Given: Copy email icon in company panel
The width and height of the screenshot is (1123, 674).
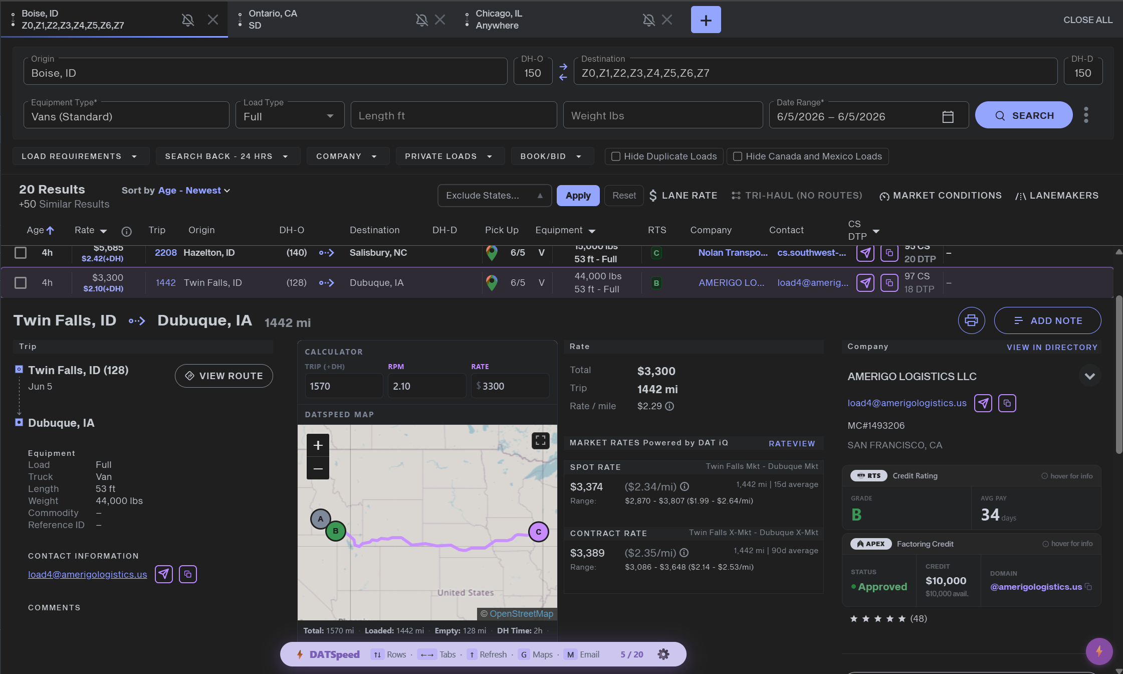Looking at the screenshot, I should pos(1007,403).
